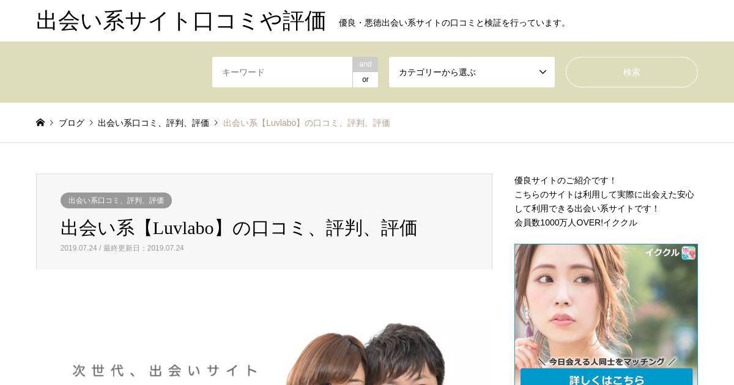734x385 pixels.
Task: Click the text 会員数1000万人OVER!イククル
Action: [x=576, y=222]
